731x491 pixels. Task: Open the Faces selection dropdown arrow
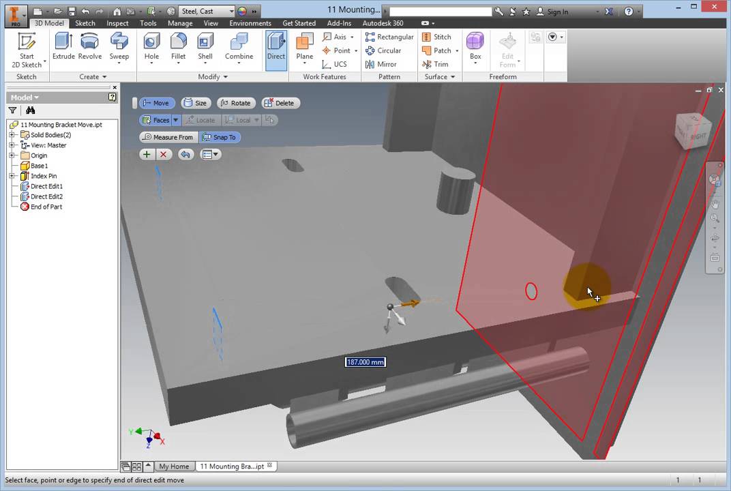click(176, 120)
